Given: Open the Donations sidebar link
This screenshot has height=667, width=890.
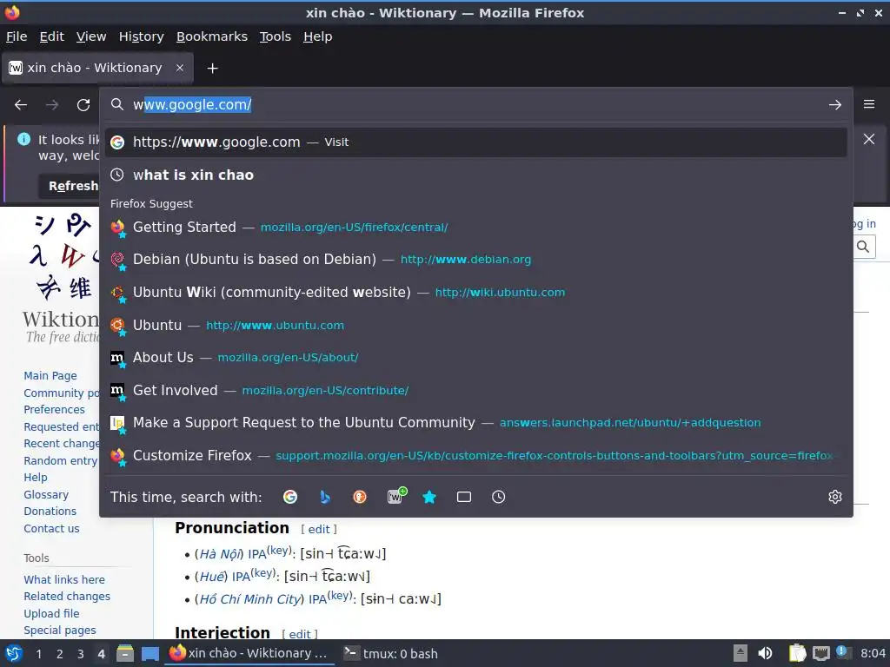Looking at the screenshot, I should [x=50, y=511].
